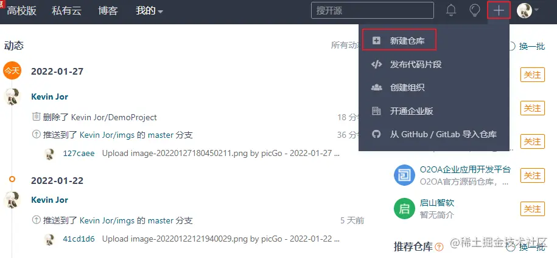Click the O2OA platform blue avatar icon
Image resolution: width=557 pixels, height=258 pixels.
pyautogui.click(x=404, y=175)
